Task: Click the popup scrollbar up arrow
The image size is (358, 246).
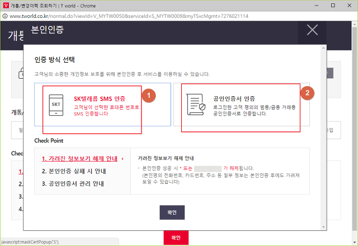Action: pos(323,48)
